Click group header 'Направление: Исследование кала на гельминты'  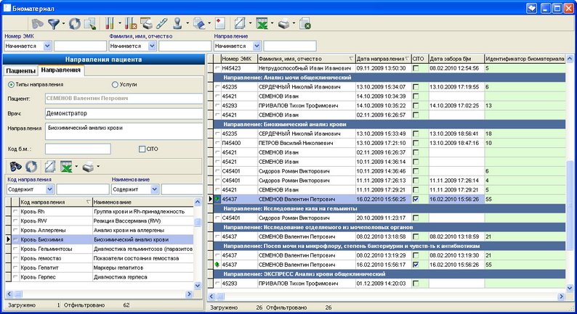pyautogui.click(x=390, y=209)
